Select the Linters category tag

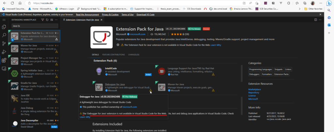[x=288, y=69]
